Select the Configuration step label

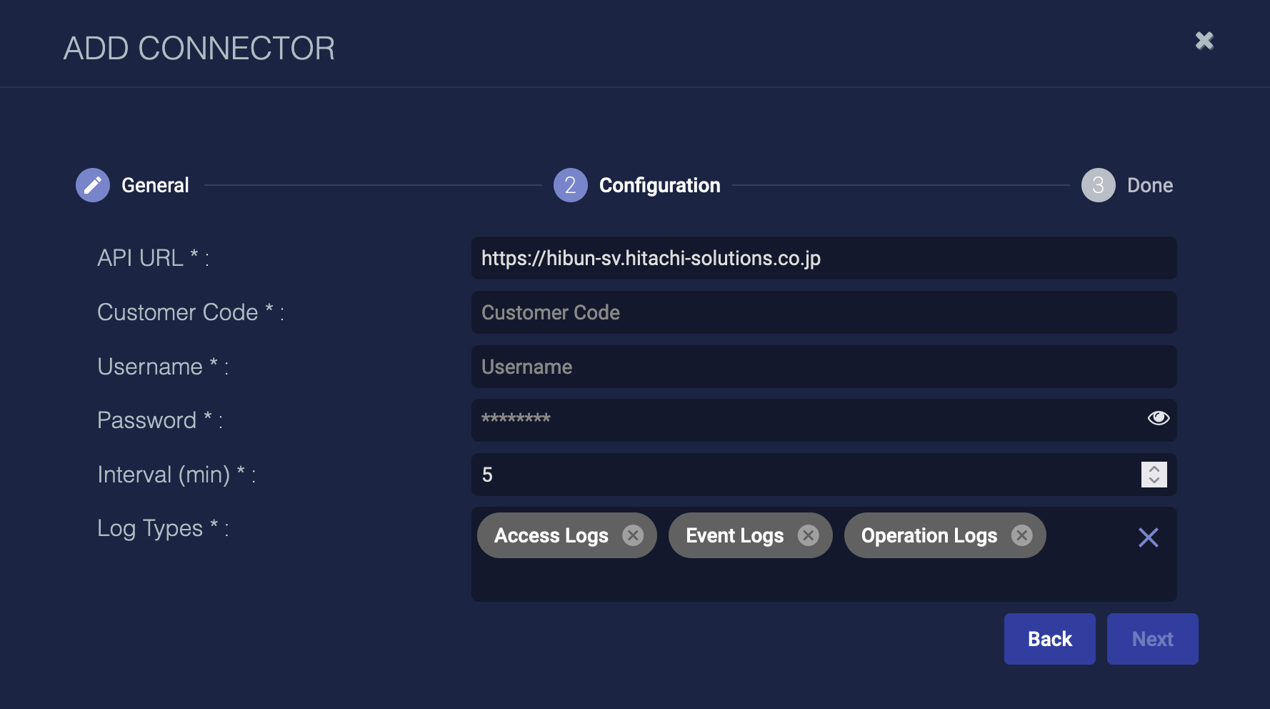(x=659, y=185)
